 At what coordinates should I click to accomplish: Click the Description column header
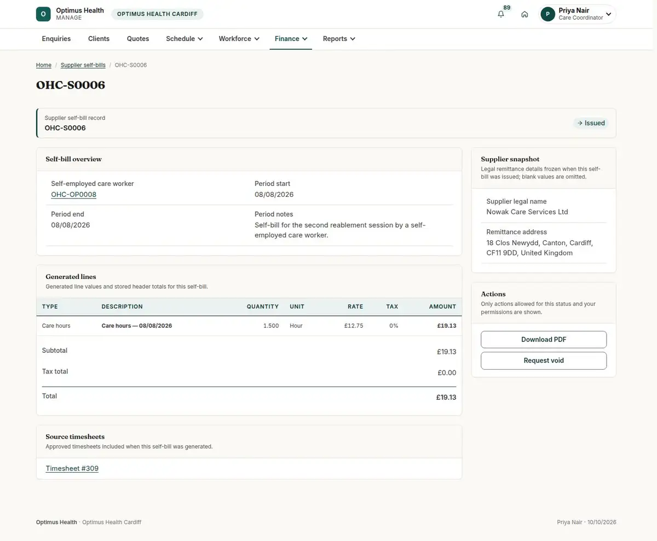tap(122, 307)
